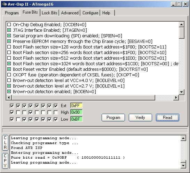Click the Read button
This screenshot has width=190, height=173.
coord(167,118)
